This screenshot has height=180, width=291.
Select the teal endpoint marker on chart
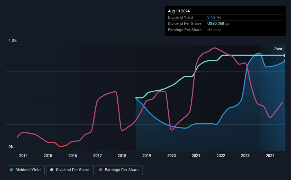(x=285, y=55)
